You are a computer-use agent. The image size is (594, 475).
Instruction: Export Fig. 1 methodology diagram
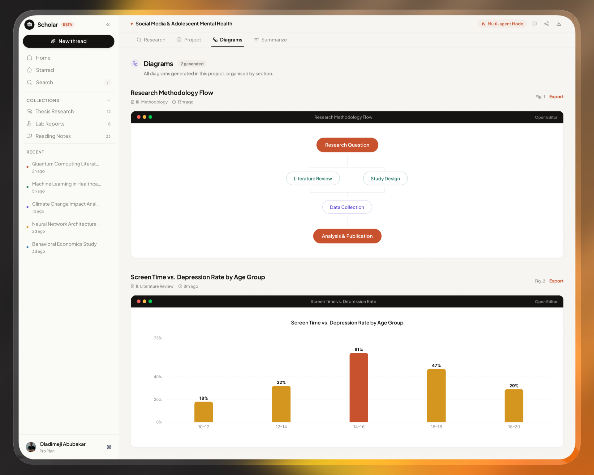[x=556, y=97]
